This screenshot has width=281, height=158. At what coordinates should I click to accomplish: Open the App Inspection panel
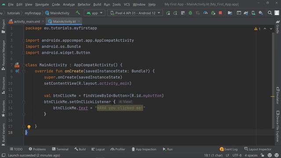(144, 149)
